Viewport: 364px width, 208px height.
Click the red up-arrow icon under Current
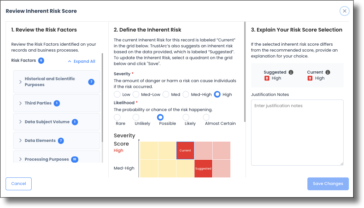[x=310, y=78]
